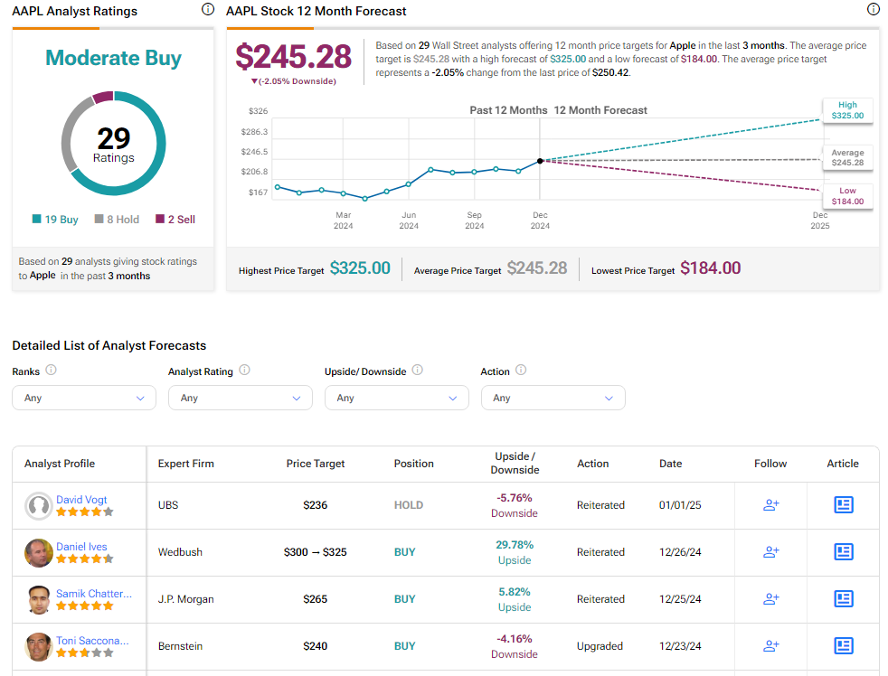
Task: Select the AAPL Stock 12 Month Forecast tab
Action: (x=316, y=12)
